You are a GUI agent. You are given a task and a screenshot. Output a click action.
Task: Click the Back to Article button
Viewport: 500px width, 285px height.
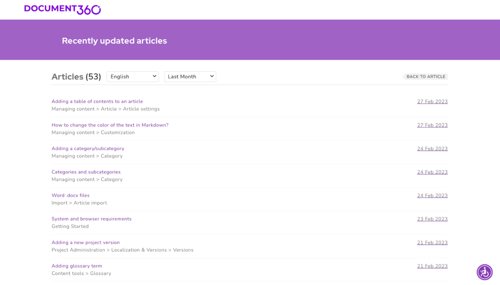tap(425, 76)
